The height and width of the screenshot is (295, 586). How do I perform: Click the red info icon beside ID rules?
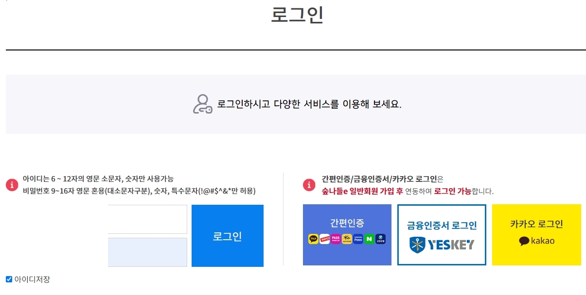[x=12, y=185]
